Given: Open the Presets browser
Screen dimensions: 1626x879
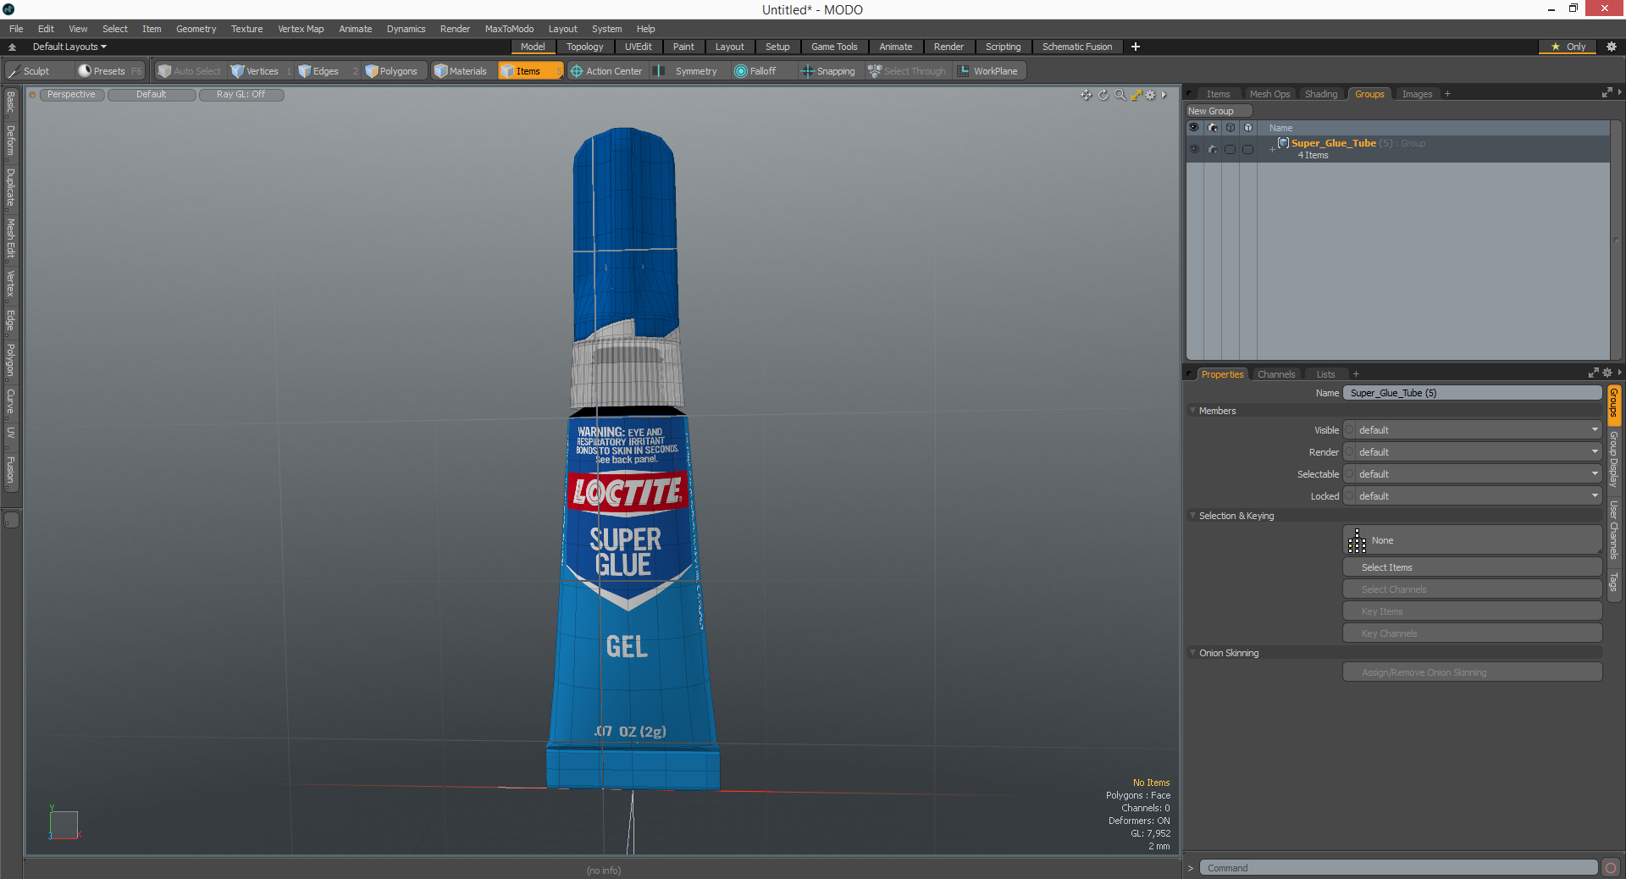Looking at the screenshot, I should [x=109, y=71].
